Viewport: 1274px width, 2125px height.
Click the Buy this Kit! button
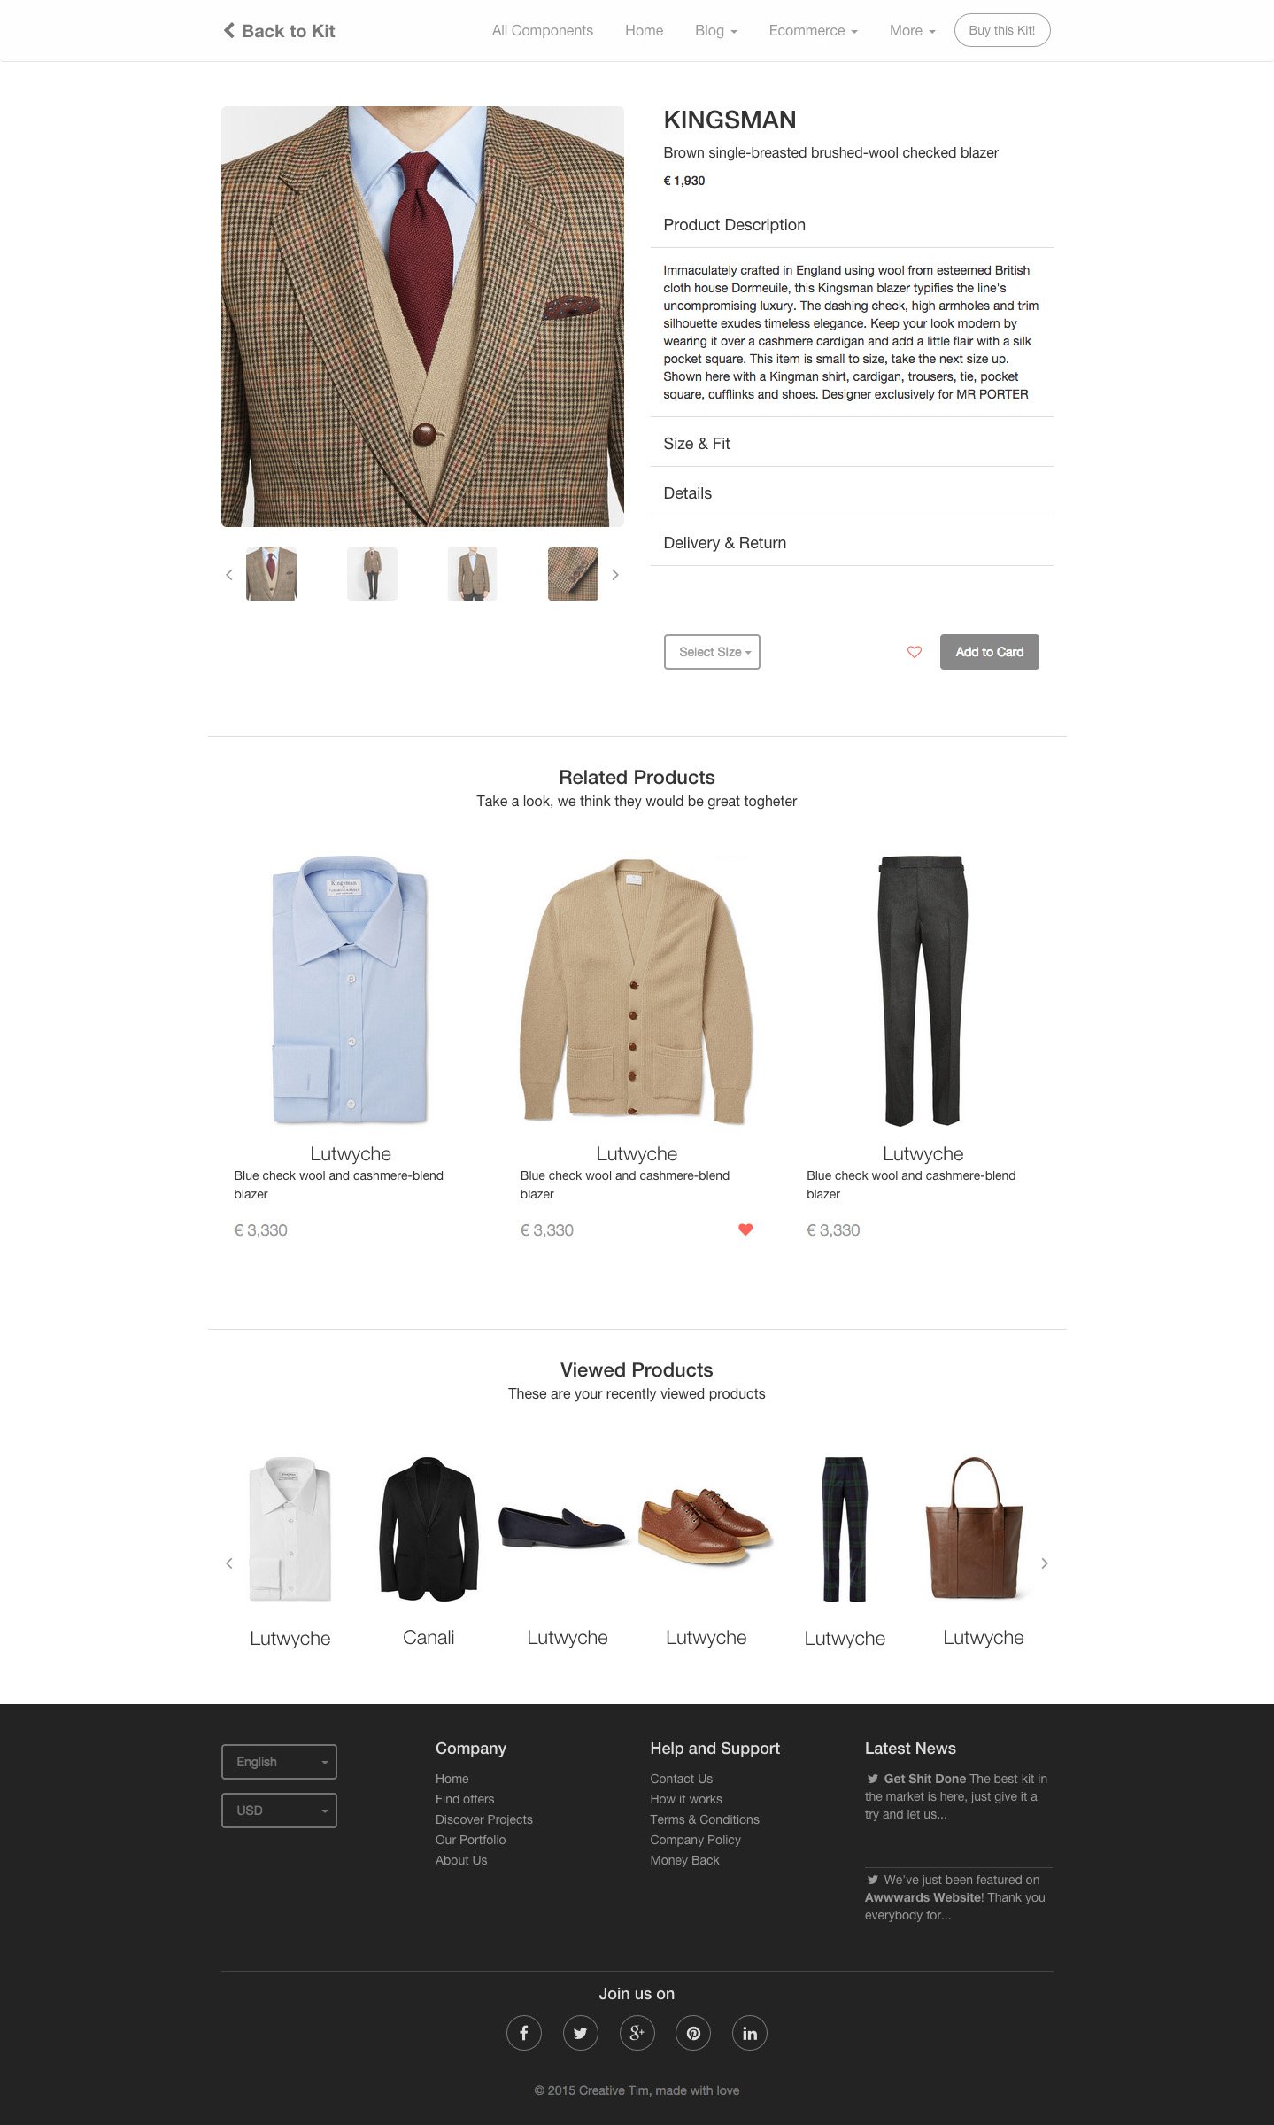click(1002, 30)
